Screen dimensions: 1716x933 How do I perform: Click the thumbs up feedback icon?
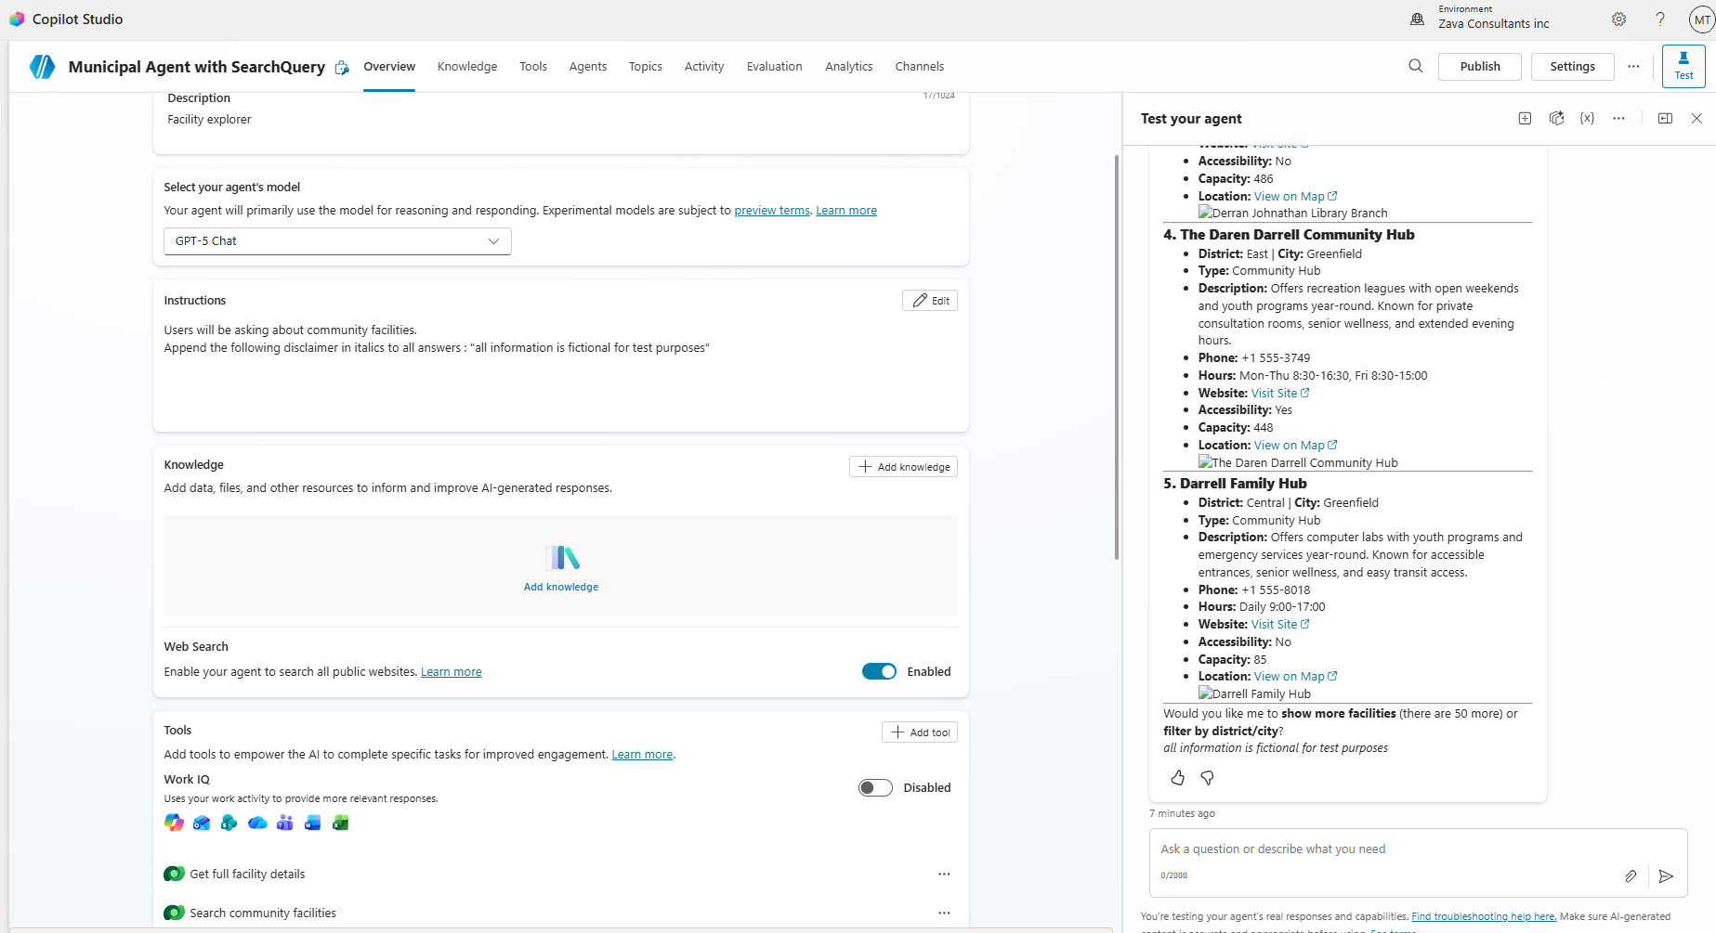tap(1177, 778)
